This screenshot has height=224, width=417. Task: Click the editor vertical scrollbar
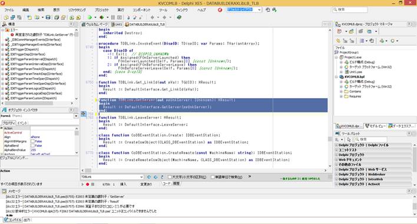tap(330, 98)
